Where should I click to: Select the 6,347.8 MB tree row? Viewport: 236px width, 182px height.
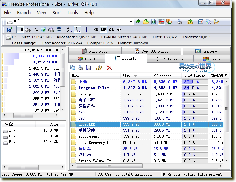(x=31, y=56)
